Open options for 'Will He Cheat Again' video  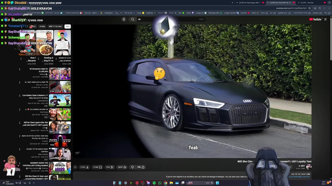pyautogui.click(x=20, y=123)
